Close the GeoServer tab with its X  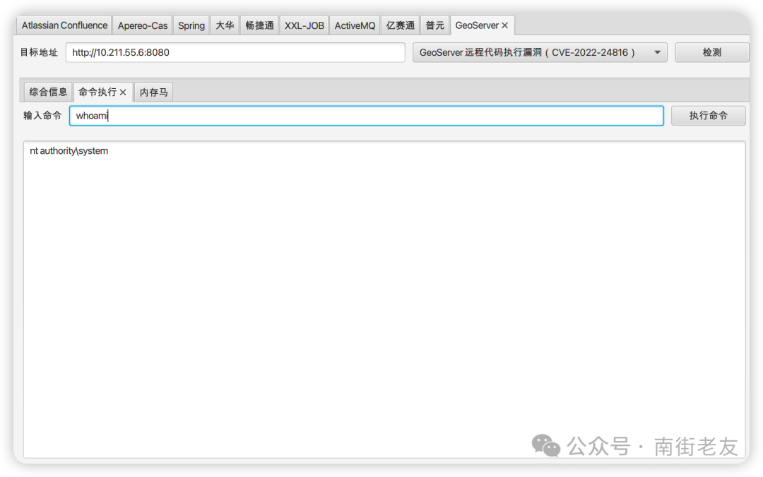(505, 25)
